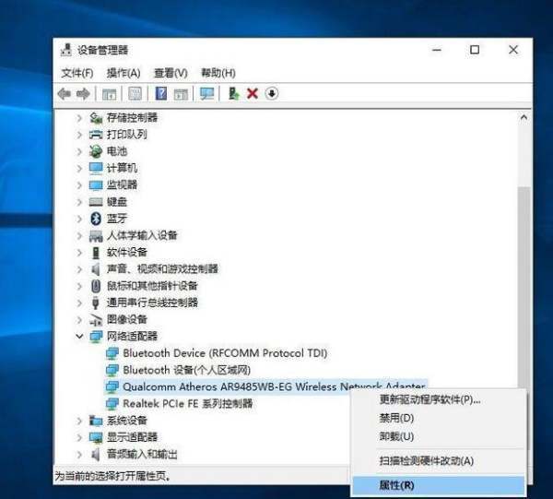Open the 操作(A) menu
553x499 pixels.
[x=124, y=73]
